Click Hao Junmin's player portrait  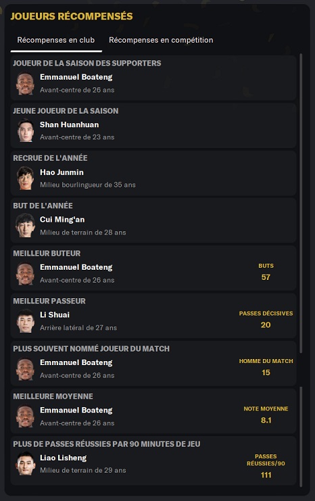click(x=25, y=178)
